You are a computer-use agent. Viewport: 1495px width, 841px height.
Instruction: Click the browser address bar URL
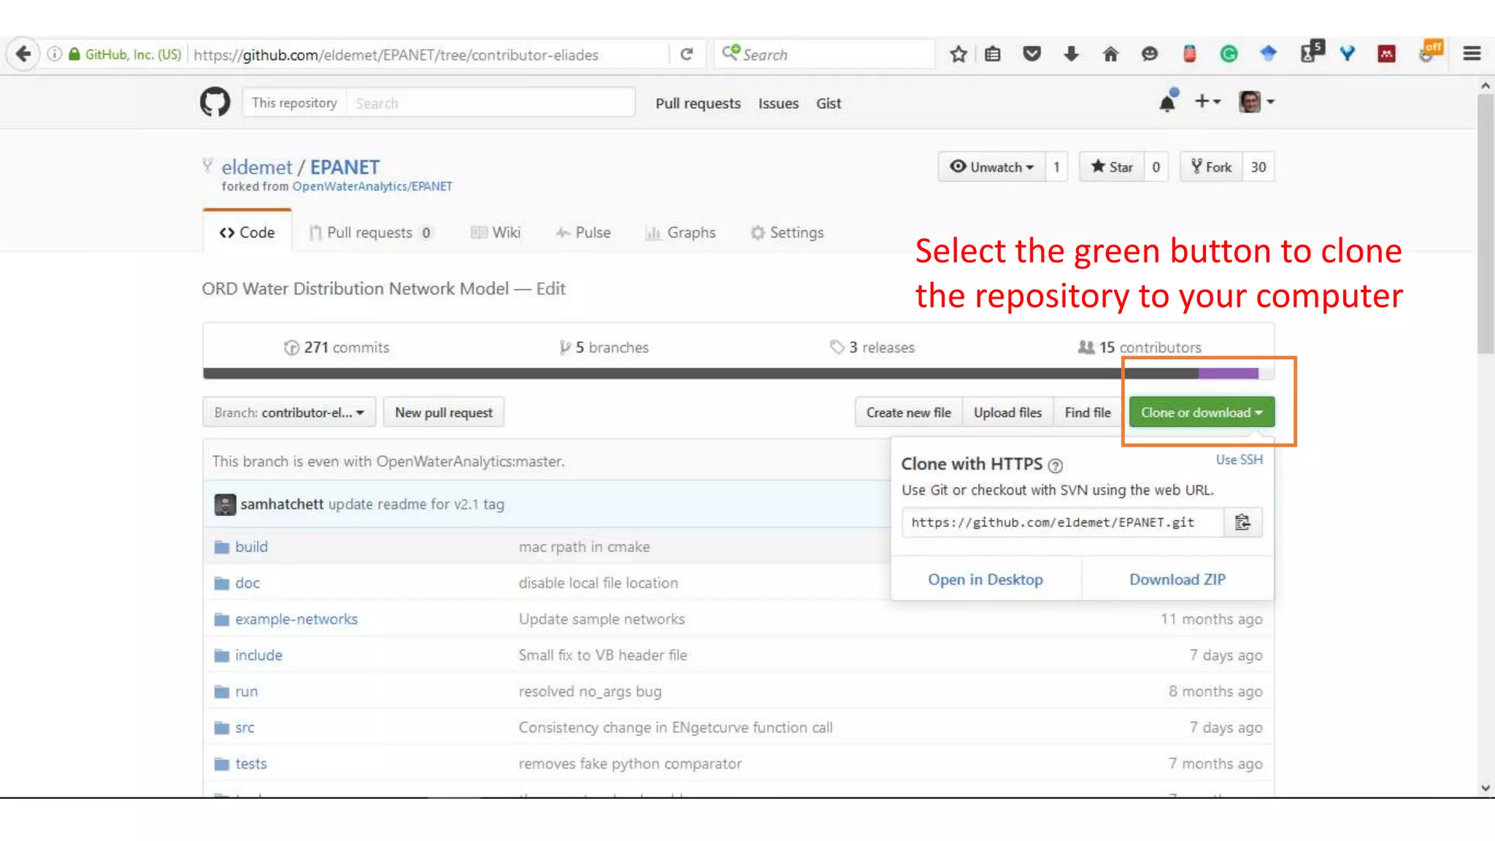[x=396, y=55]
